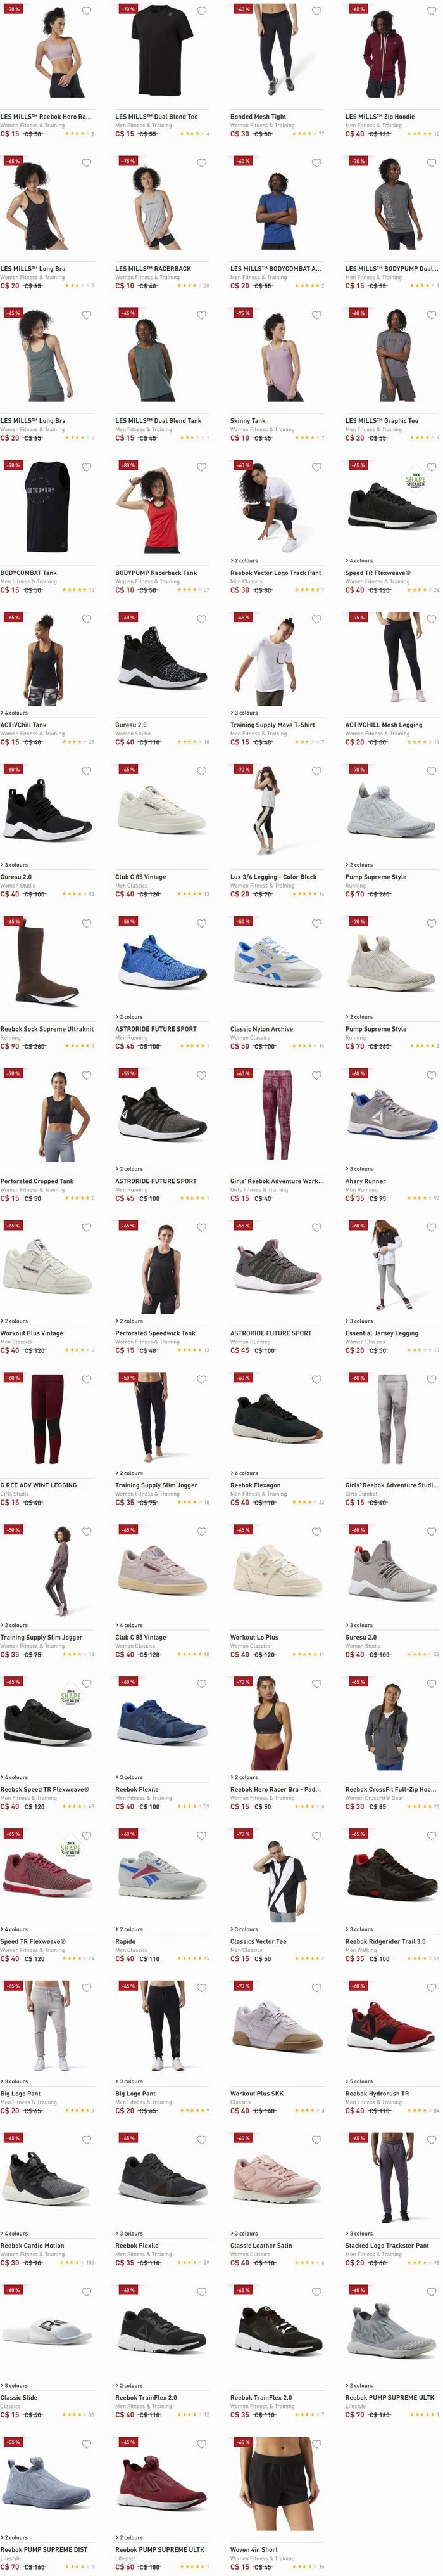The height and width of the screenshot is (2576, 443).
Task: Click the Shape Sneaker award badge on Speed TR Flexweave
Action: tap(414, 479)
